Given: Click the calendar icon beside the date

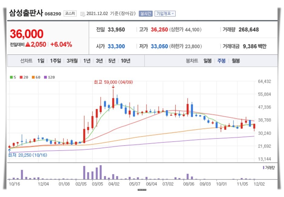Looking at the screenshot, I should tap(83, 14).
